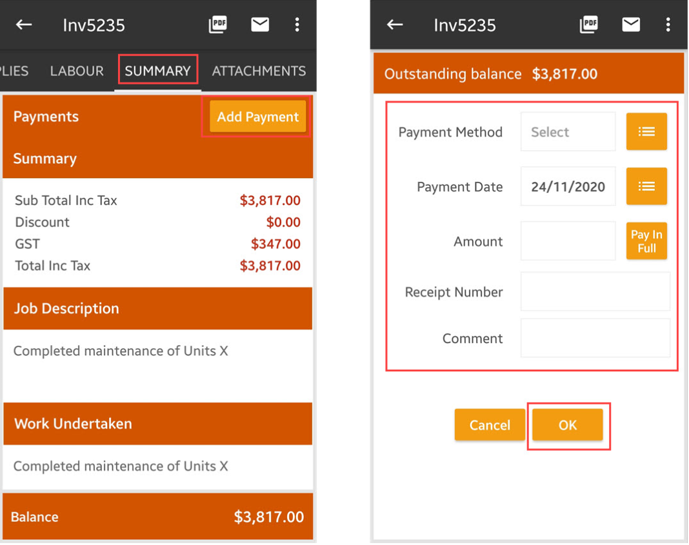The height and width of the screenshot is (545, 689).
Task: Open Payment Date picker list button
Action: point(646,186)
